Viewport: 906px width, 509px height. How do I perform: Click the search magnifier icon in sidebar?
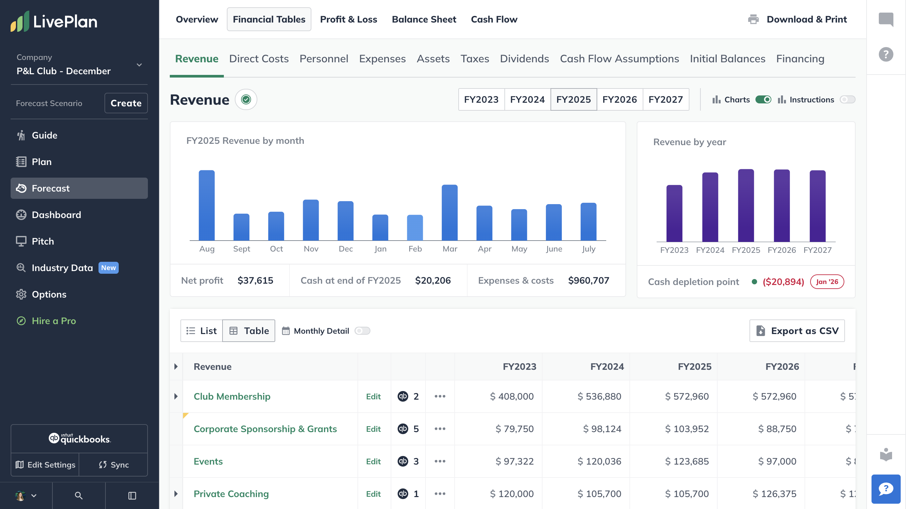(79, 495)
